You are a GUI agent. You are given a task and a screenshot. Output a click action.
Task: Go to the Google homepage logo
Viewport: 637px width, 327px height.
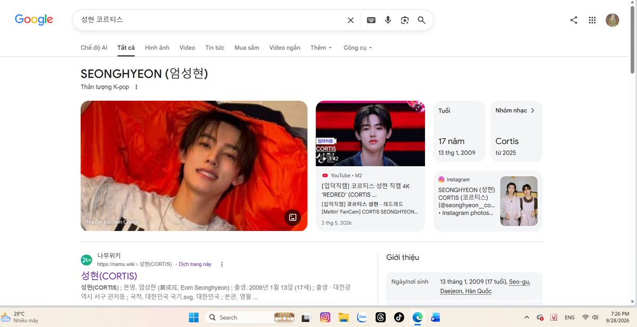pos(33,20)
